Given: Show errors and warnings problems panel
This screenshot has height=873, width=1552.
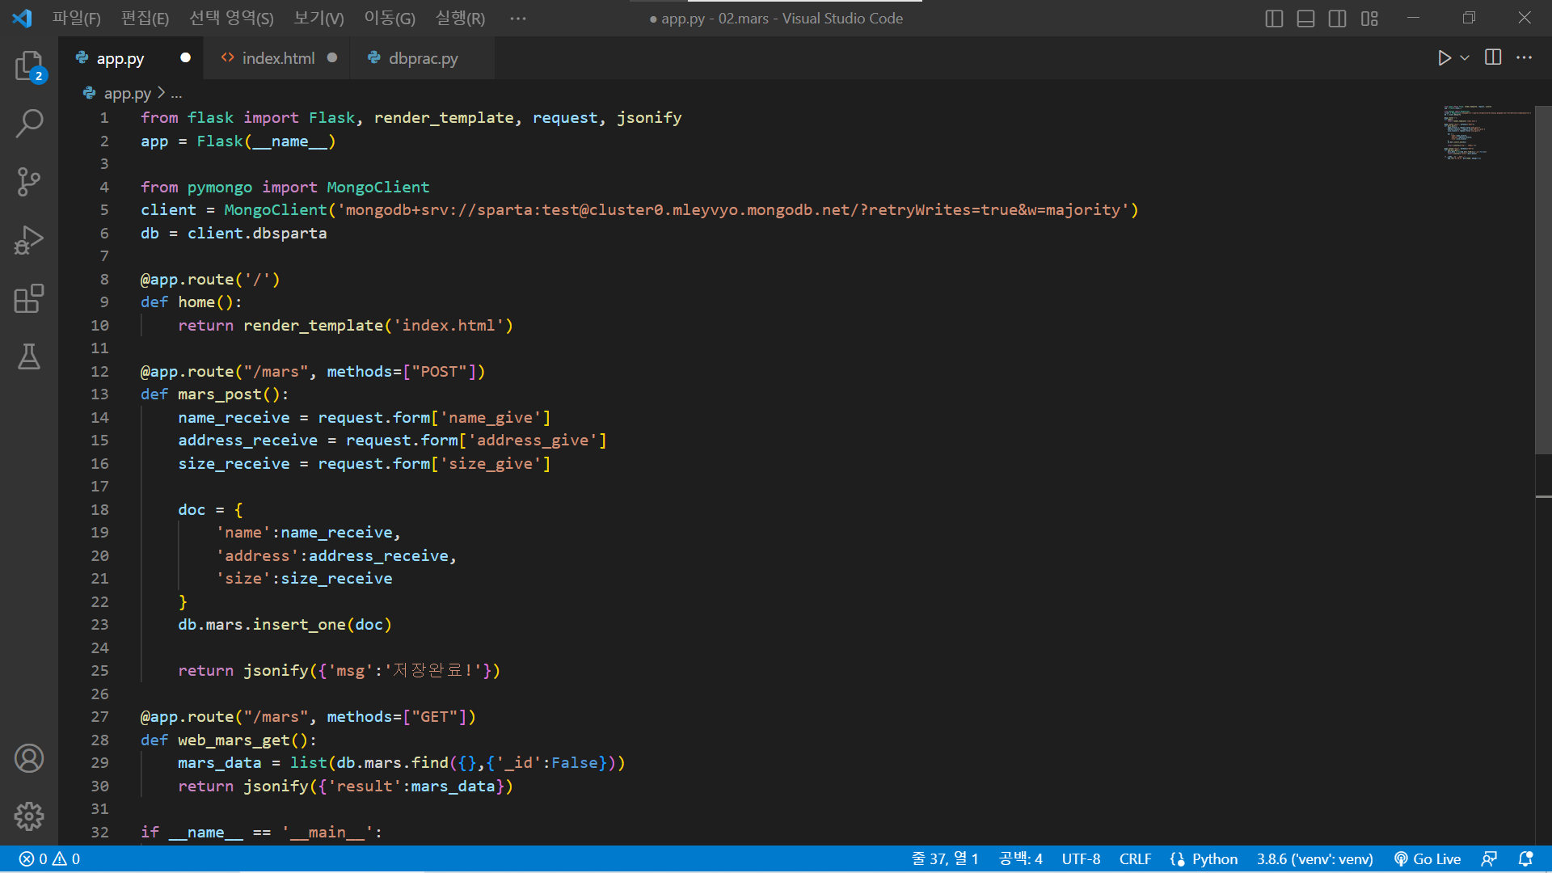Looking at the screenshot, I should (x=50, y=858).
